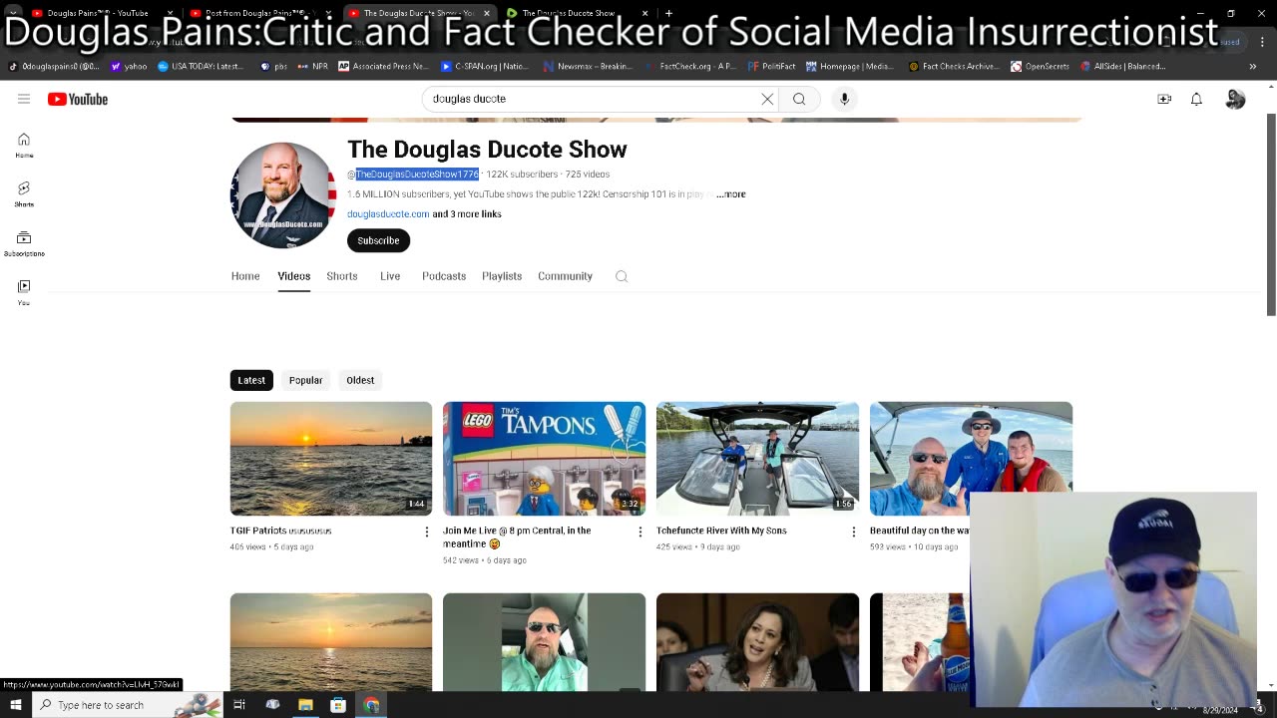
Task: Open the Windows Start menu
Action: pyautogui.click(x=15, y=705)
